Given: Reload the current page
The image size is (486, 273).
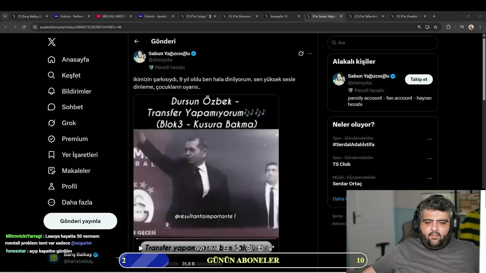Looking at the screenshot, I should click(24, 27).
